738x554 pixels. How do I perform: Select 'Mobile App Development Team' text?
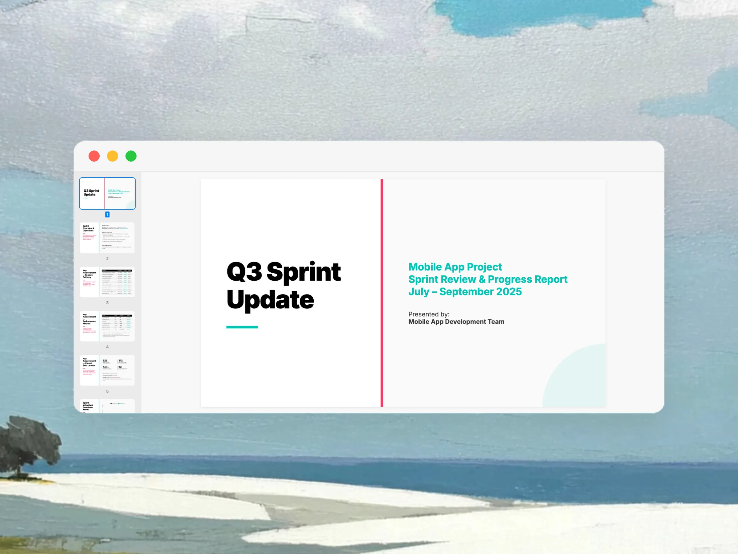(456, 322)
